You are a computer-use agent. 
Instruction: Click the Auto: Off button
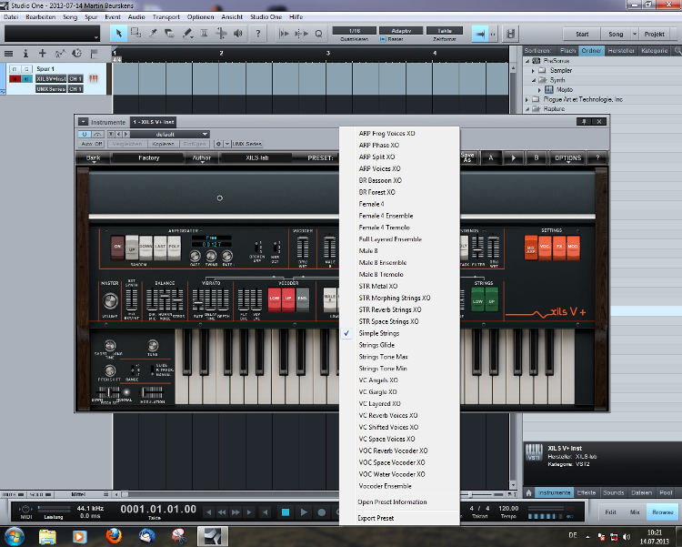click(92, 144)
